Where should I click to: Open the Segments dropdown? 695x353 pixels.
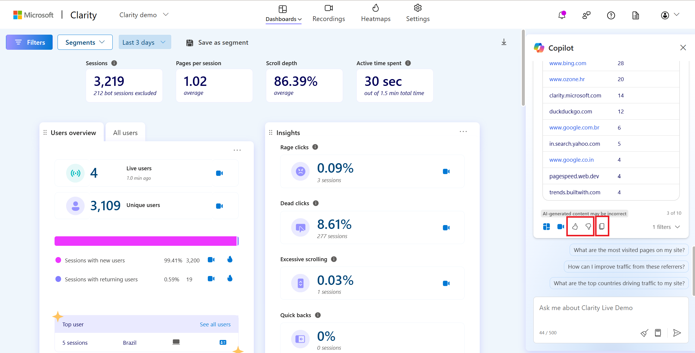coord(85,42)
